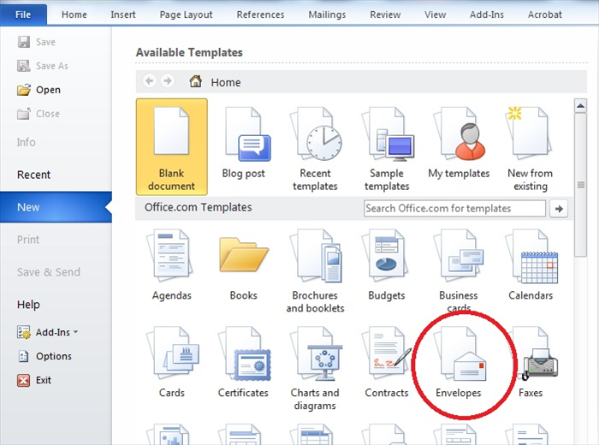Open the Budgets template category
This screenshot has height=445, width=599.
click(387, 264)
